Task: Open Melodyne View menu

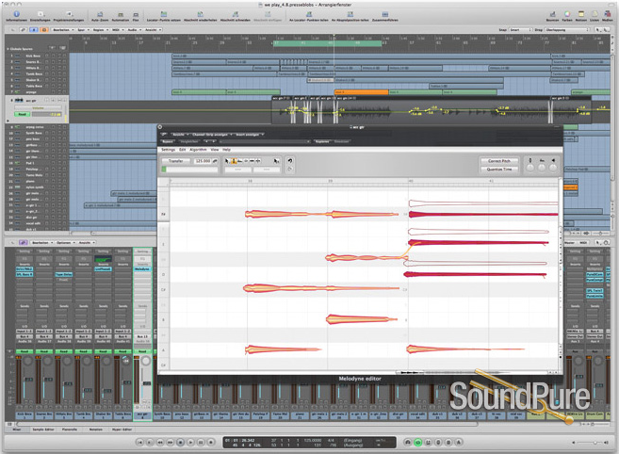Action: pos(215,150)
